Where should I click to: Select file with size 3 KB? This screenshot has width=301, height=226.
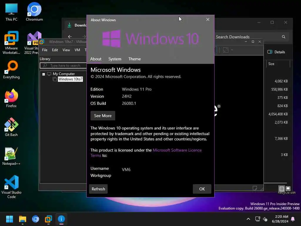tap(284, 155)
